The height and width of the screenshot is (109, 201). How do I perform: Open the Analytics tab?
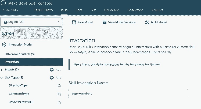point(157,10)
